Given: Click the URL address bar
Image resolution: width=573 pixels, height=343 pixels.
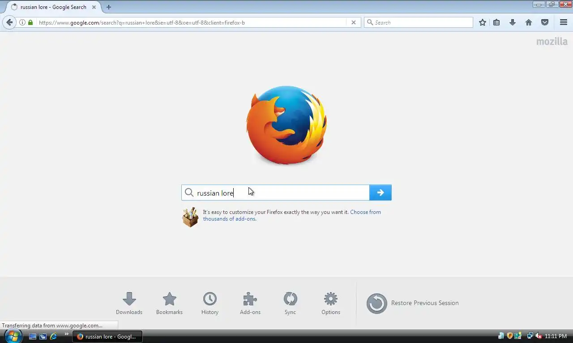Looking at the screenshot, I should point(192,22).
